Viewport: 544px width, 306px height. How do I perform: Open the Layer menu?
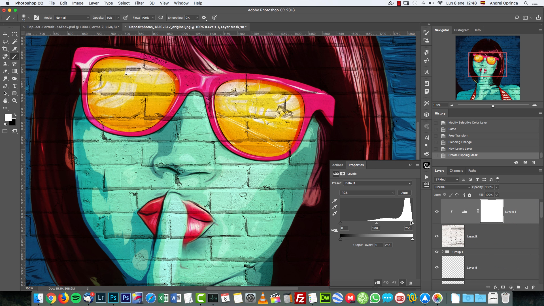(93, 3)
